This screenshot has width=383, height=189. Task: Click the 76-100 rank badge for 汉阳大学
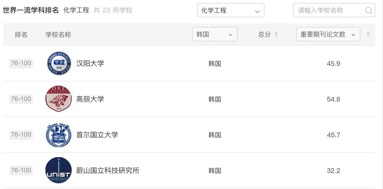[x=21, y=63]
